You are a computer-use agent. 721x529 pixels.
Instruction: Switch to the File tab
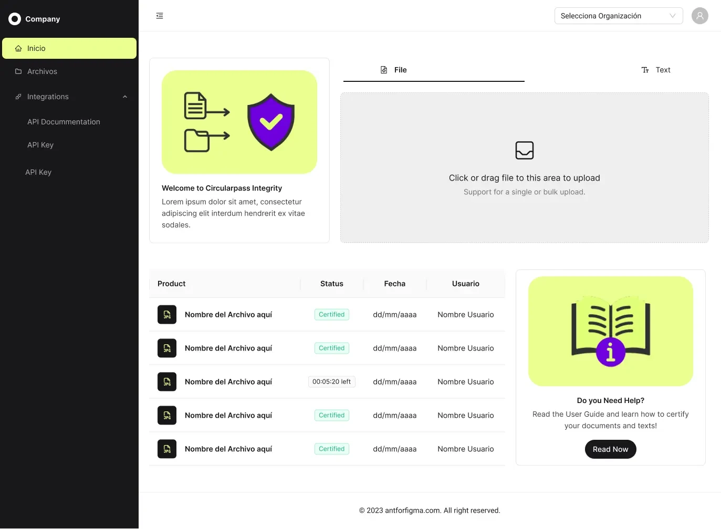point(394,70)
